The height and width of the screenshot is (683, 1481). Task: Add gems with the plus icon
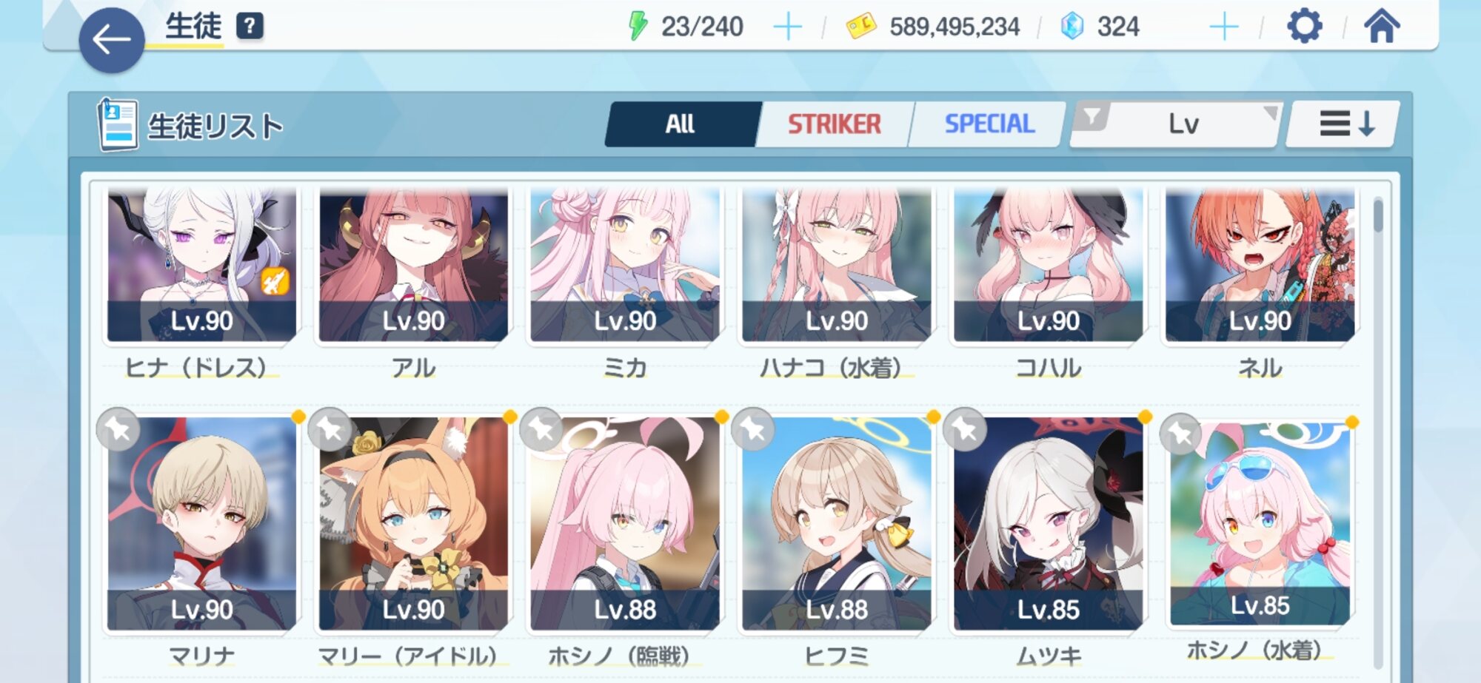click(x=1223, y=27)
